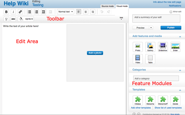Collapse the Templates section

click(180, 90)
